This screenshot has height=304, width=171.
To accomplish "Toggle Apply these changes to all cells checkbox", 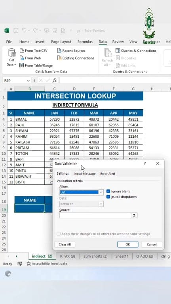I will pos(59,234).
